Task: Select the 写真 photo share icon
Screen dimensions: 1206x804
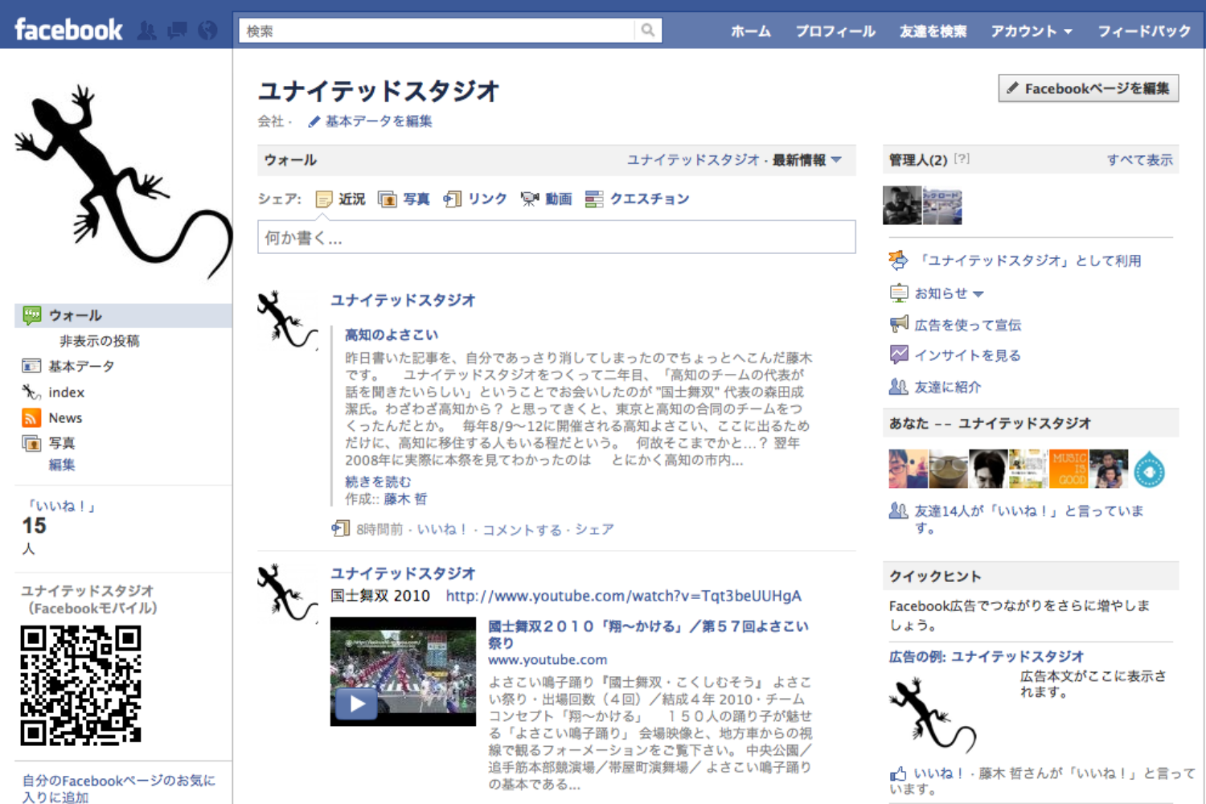Action: pos(388,199)
